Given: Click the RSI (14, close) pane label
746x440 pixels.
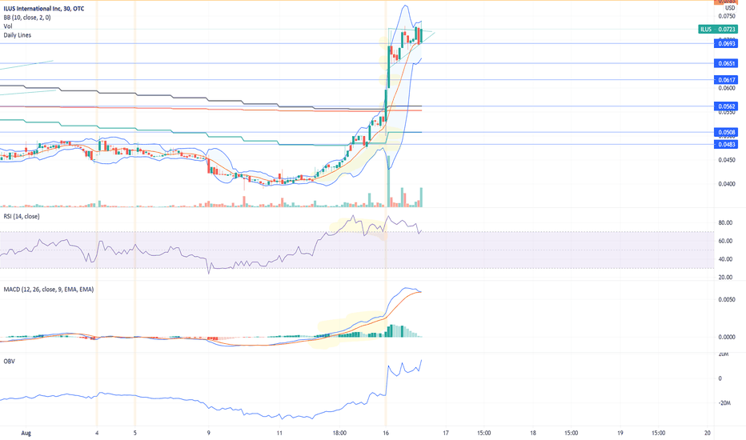Looking at the screenshot, I should point(22,217).
